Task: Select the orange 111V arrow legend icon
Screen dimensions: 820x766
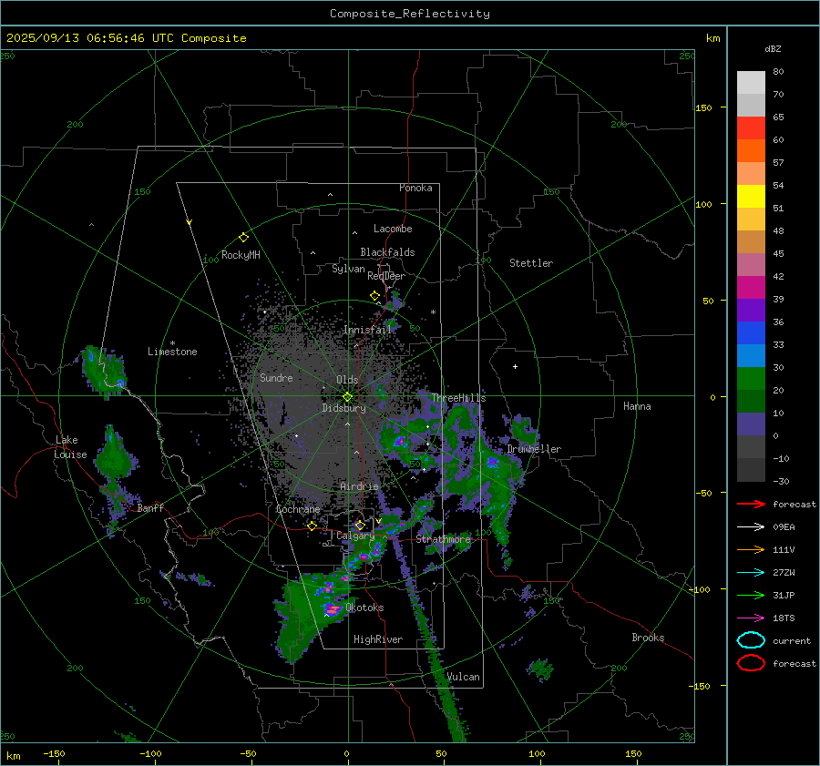Action: click(x=751, y=549)
